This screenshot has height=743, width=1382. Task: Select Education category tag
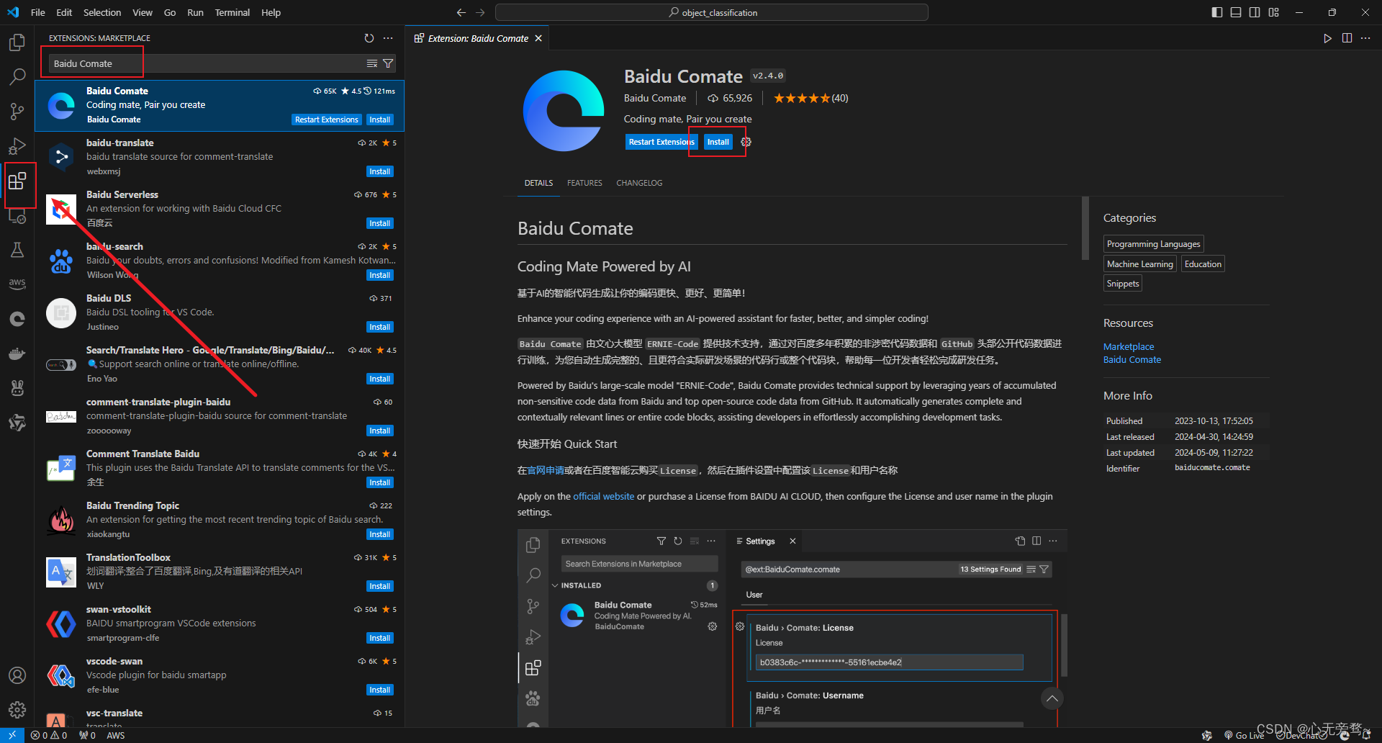(1203, 264)
